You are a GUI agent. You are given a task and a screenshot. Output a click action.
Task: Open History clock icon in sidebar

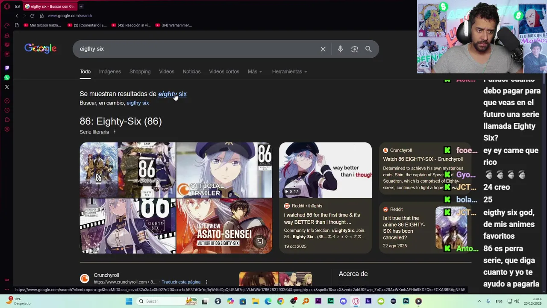coord(7,110)
